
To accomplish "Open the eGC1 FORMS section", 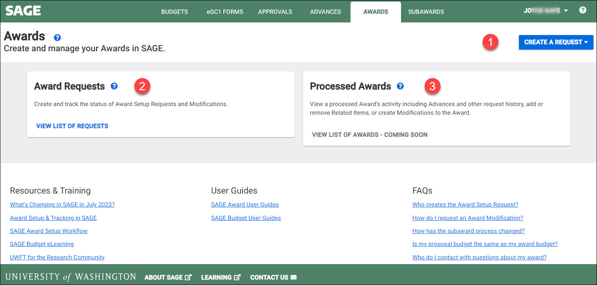I will (x=225, y=12).
